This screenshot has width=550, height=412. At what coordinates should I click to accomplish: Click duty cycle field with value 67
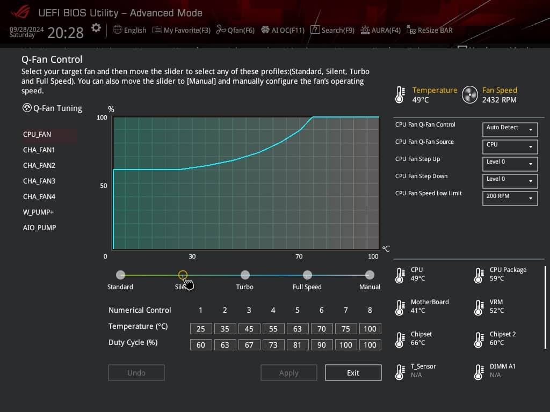coord(249,345)
